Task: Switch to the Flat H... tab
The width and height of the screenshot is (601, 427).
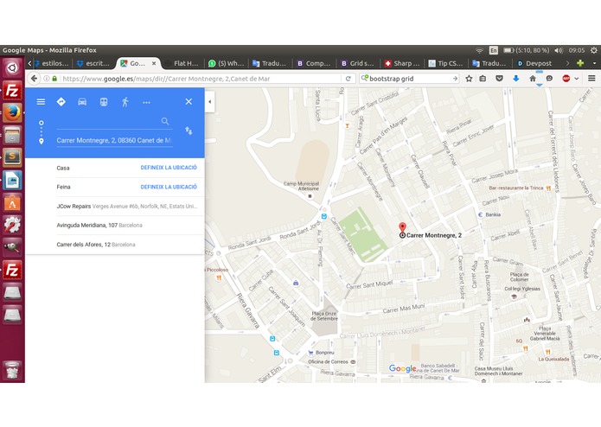Action: click(x=182, y=63)
